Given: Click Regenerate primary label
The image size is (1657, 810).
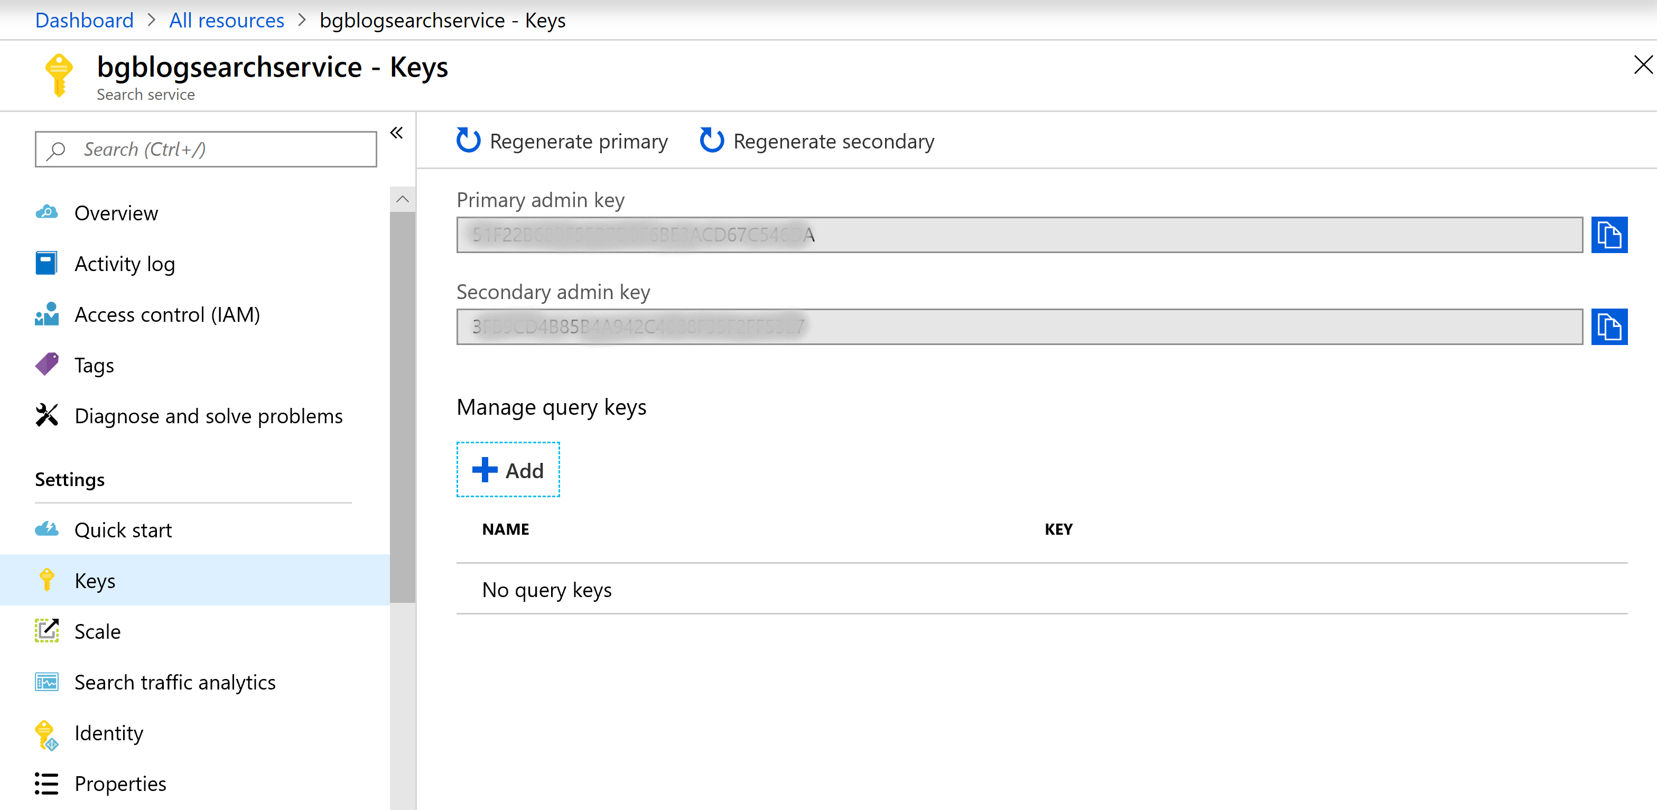Looking at the screenshot, I should (579, 141).
